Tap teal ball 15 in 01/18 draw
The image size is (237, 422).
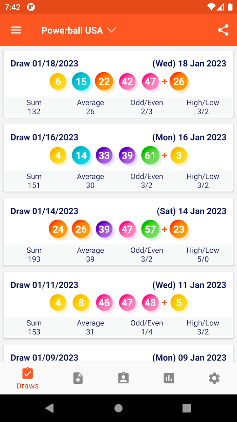(81, 81)
